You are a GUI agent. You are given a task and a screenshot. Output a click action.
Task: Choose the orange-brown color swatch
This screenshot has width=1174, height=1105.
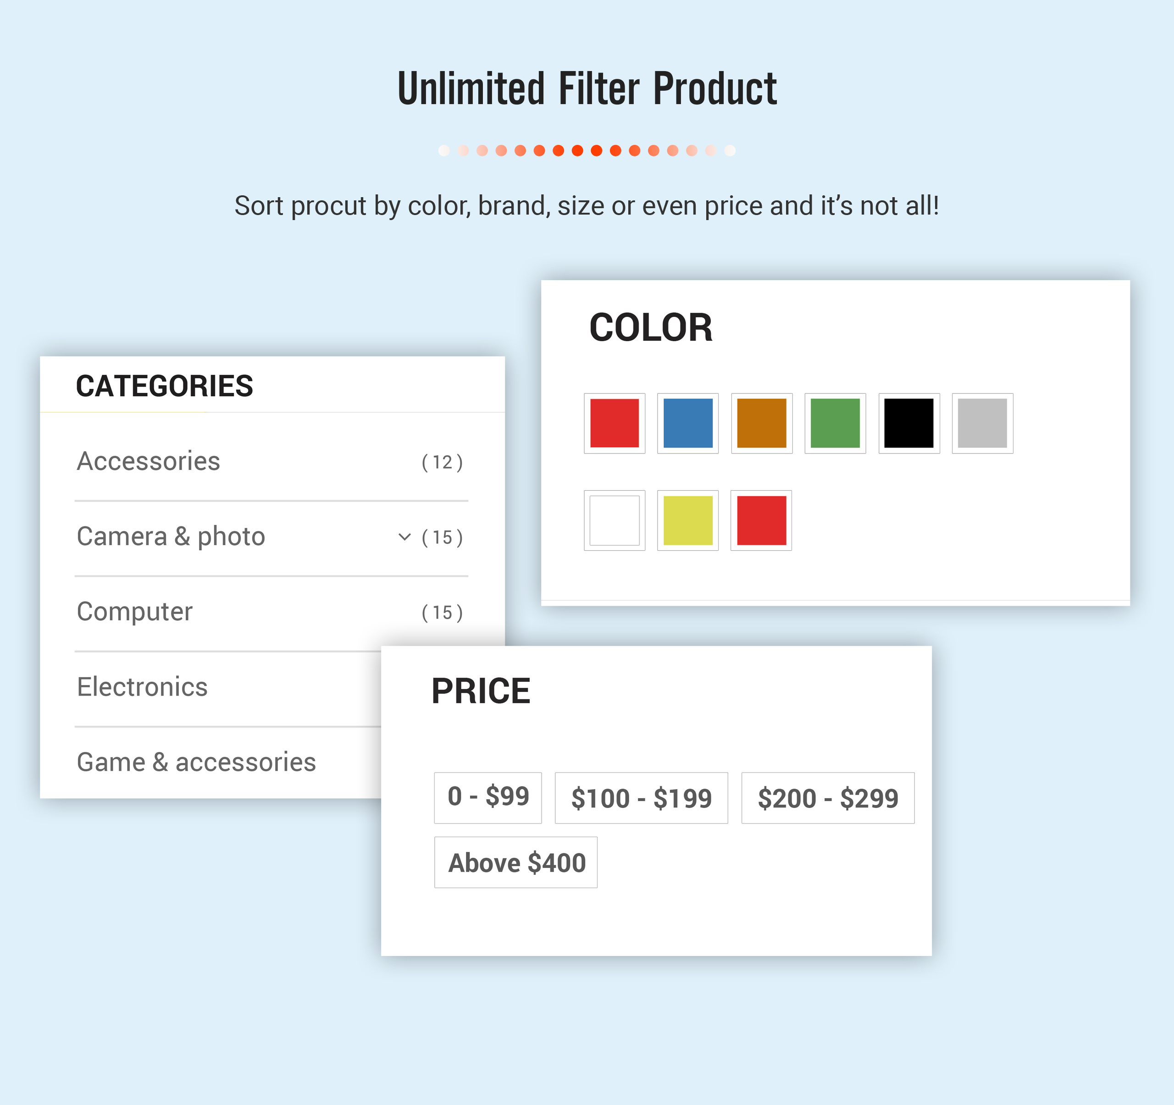pos(762,423)
